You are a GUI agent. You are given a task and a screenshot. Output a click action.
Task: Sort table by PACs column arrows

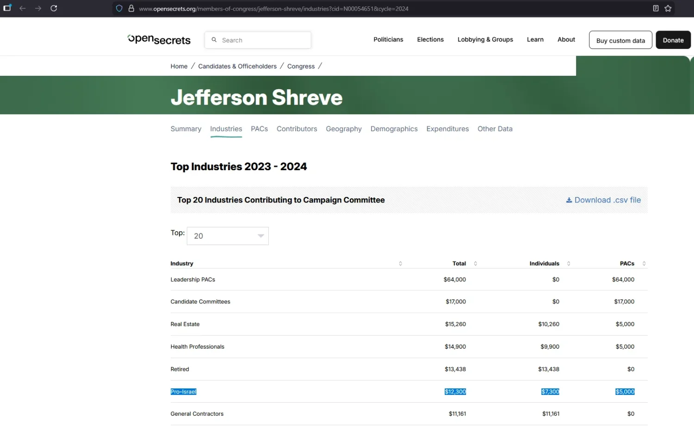click(644, 264)
